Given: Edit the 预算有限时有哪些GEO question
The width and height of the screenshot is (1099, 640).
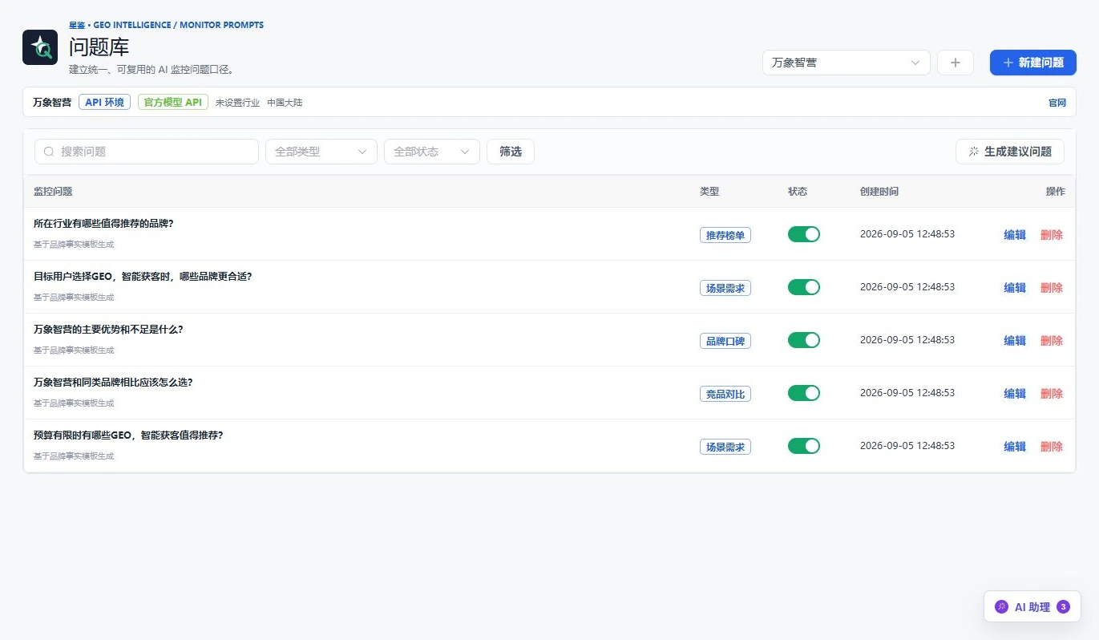Looking at the screenshot, I should [x=1015, y=447].
